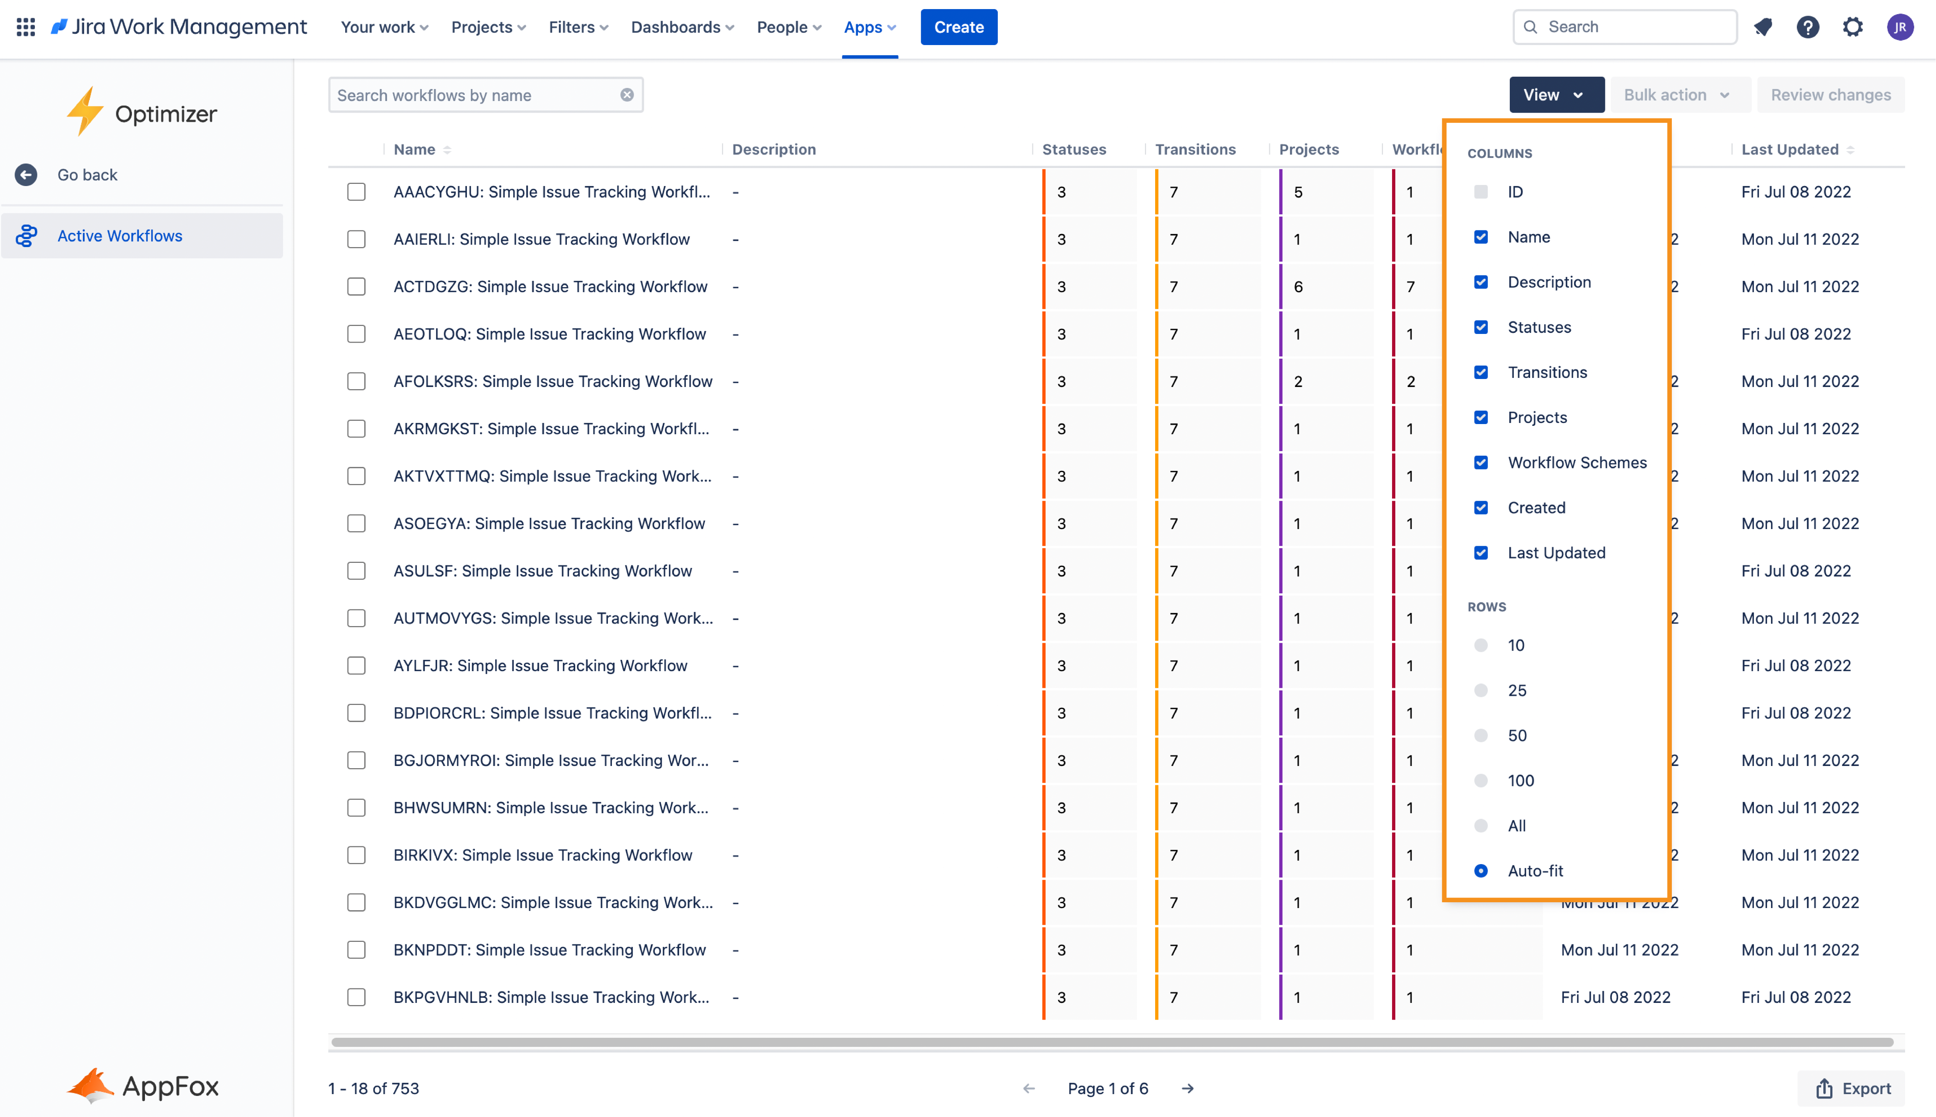Open the Dashboards dropdown menu

click(682, 27)
